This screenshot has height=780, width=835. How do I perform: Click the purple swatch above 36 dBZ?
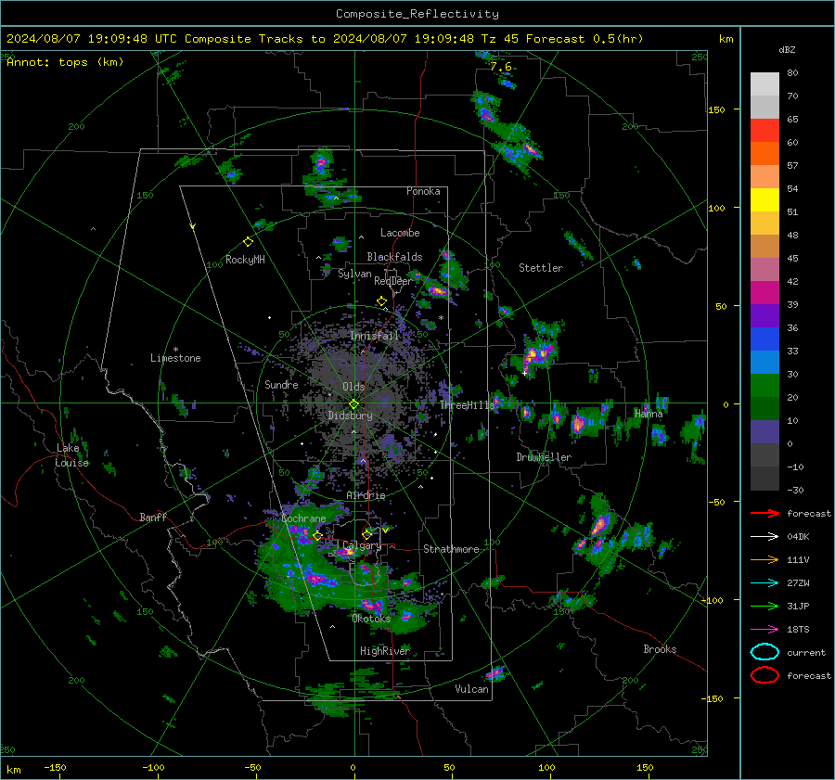click(764, 315)
